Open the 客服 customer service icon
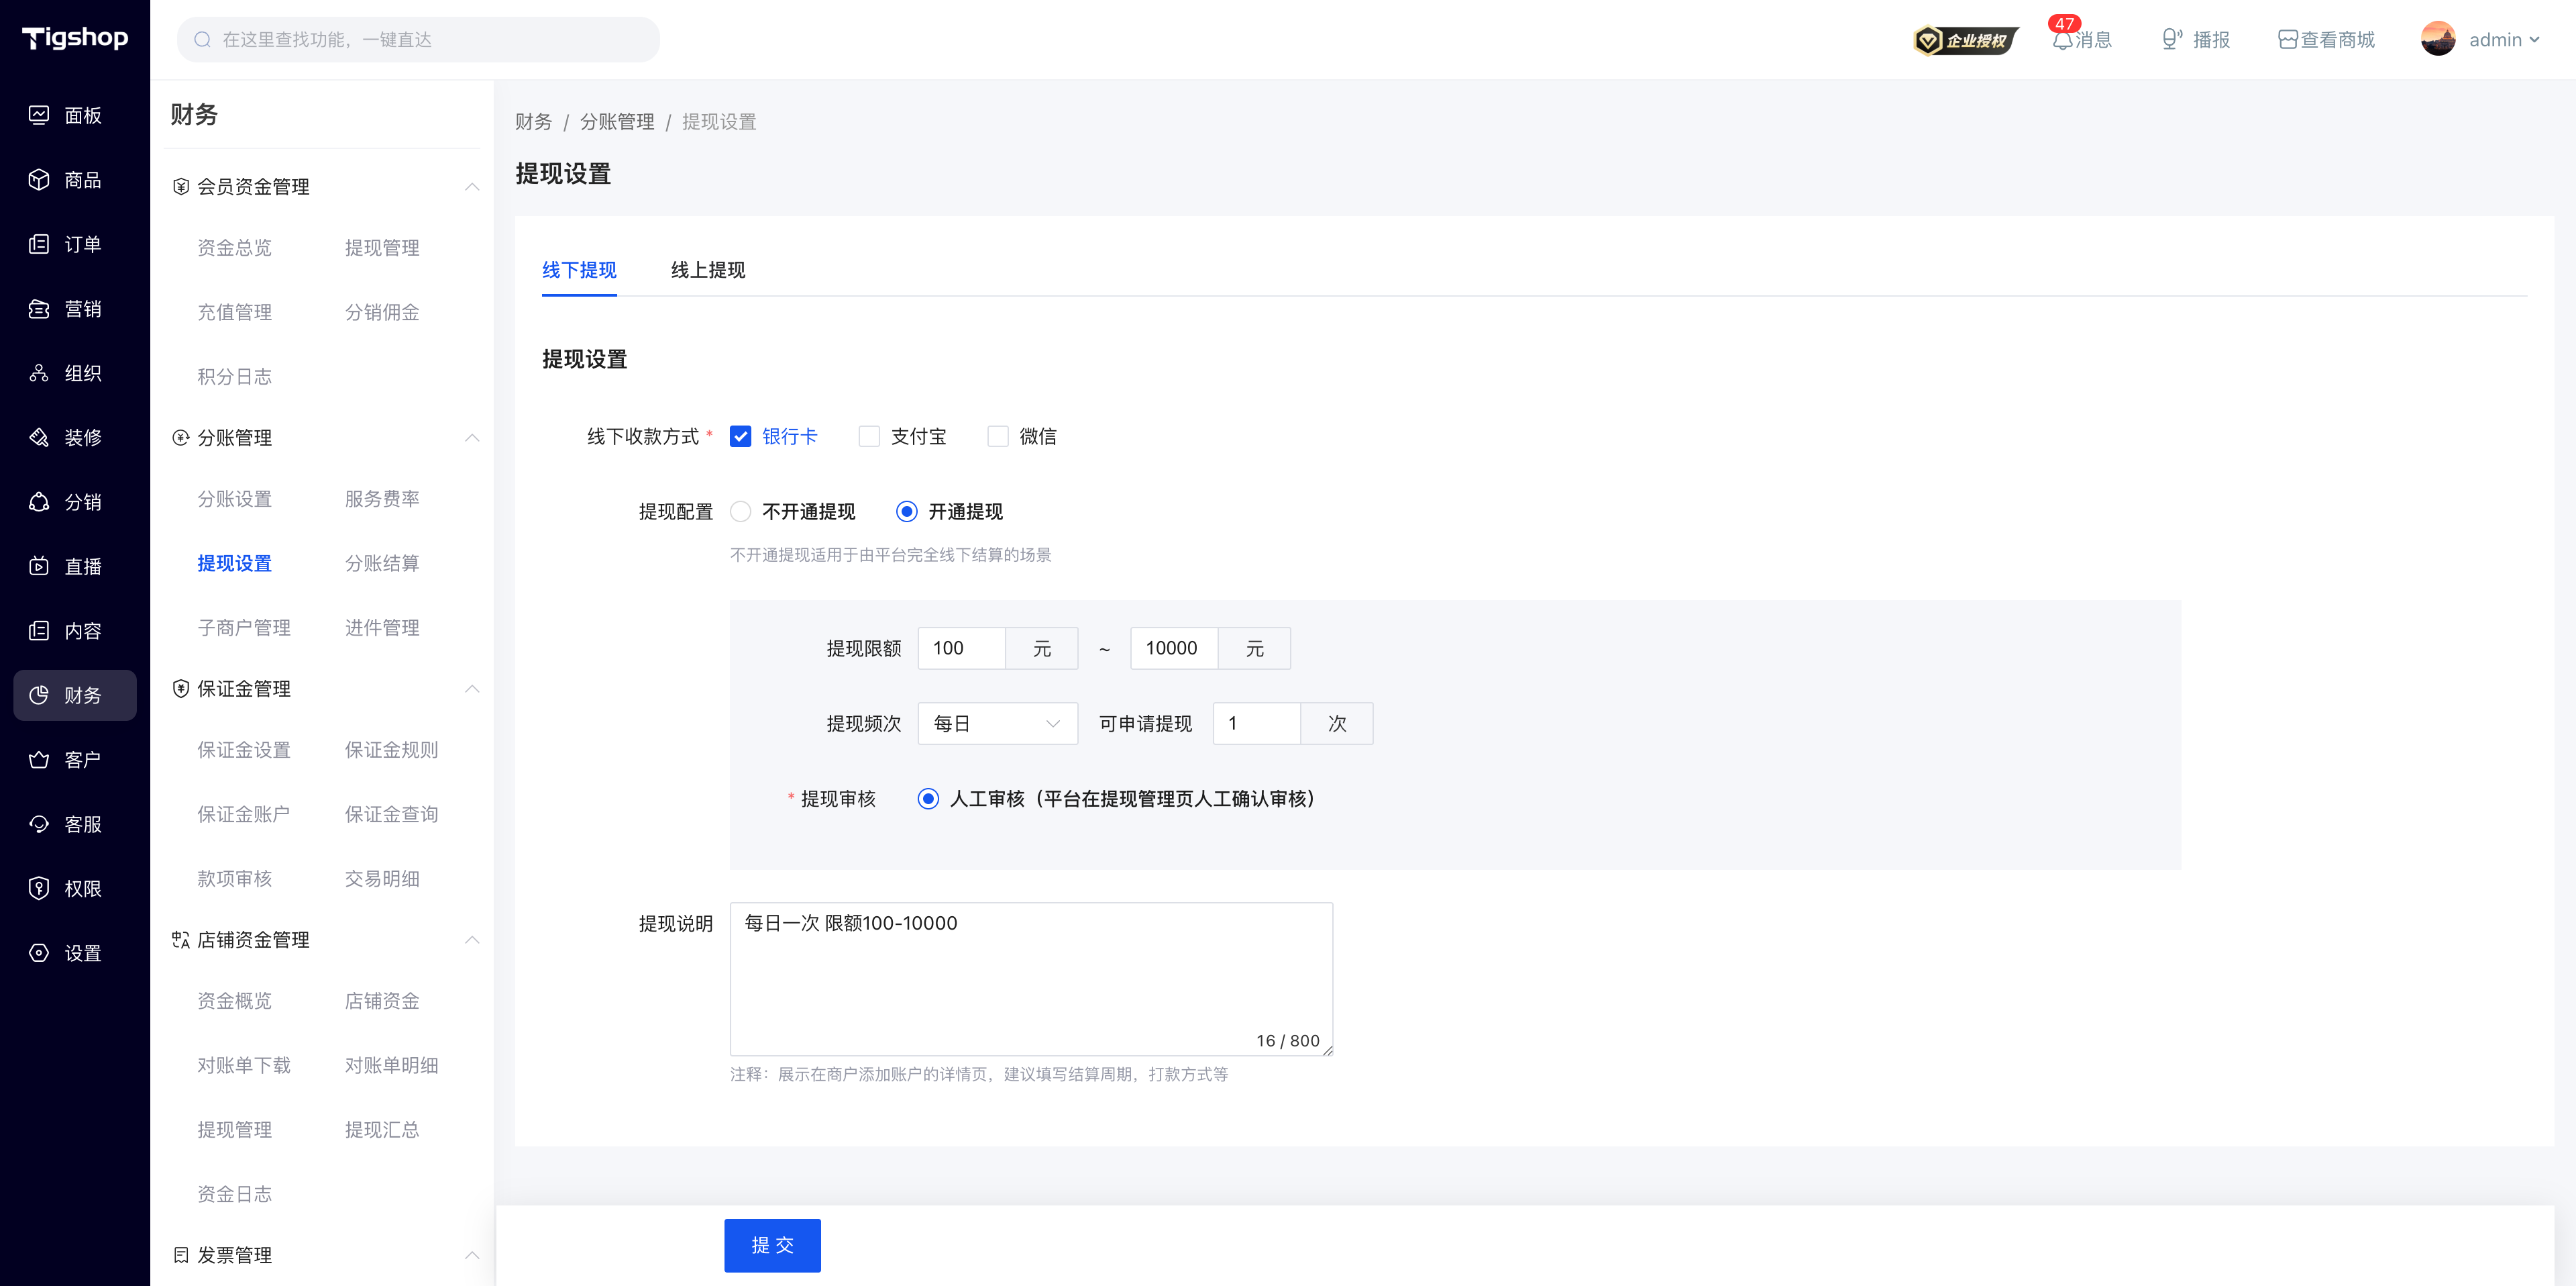Screen dimensions: 2576x1286 [39, 824]
